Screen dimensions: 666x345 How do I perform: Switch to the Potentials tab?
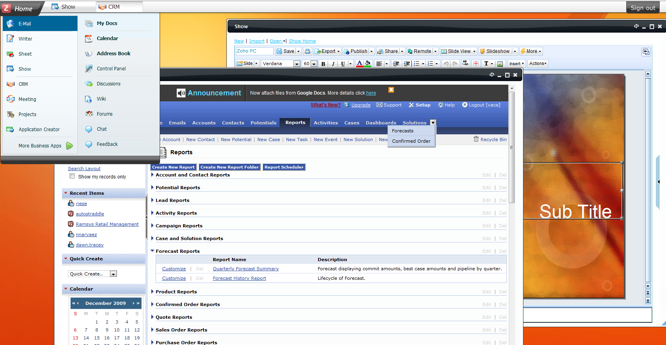(263, 123)
